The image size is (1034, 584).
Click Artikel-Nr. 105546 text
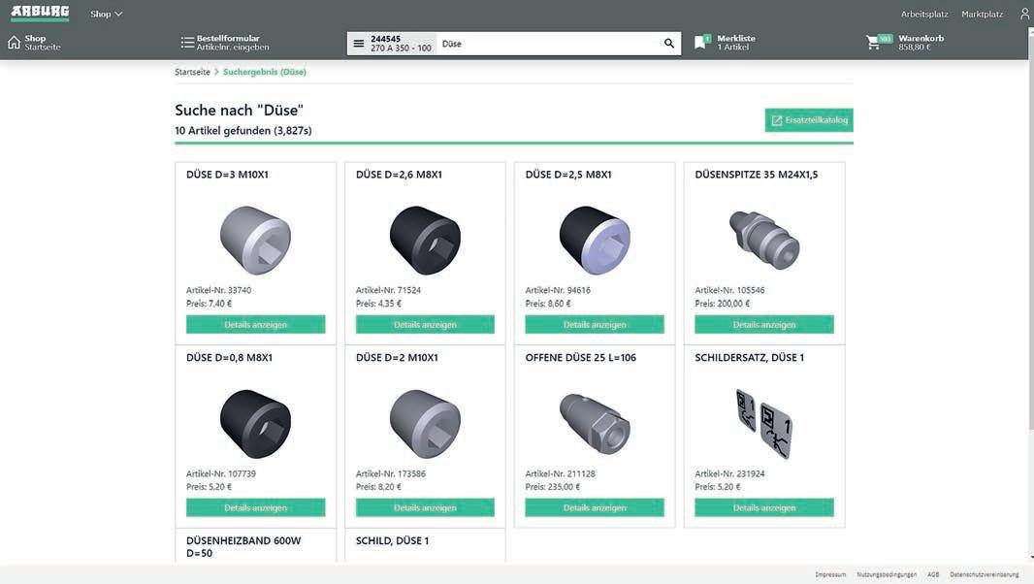pyautogui.click(x=729, y=290)
